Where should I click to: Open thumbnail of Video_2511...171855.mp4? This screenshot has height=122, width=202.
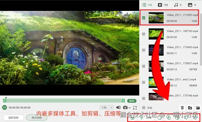(x=156, y=18)
